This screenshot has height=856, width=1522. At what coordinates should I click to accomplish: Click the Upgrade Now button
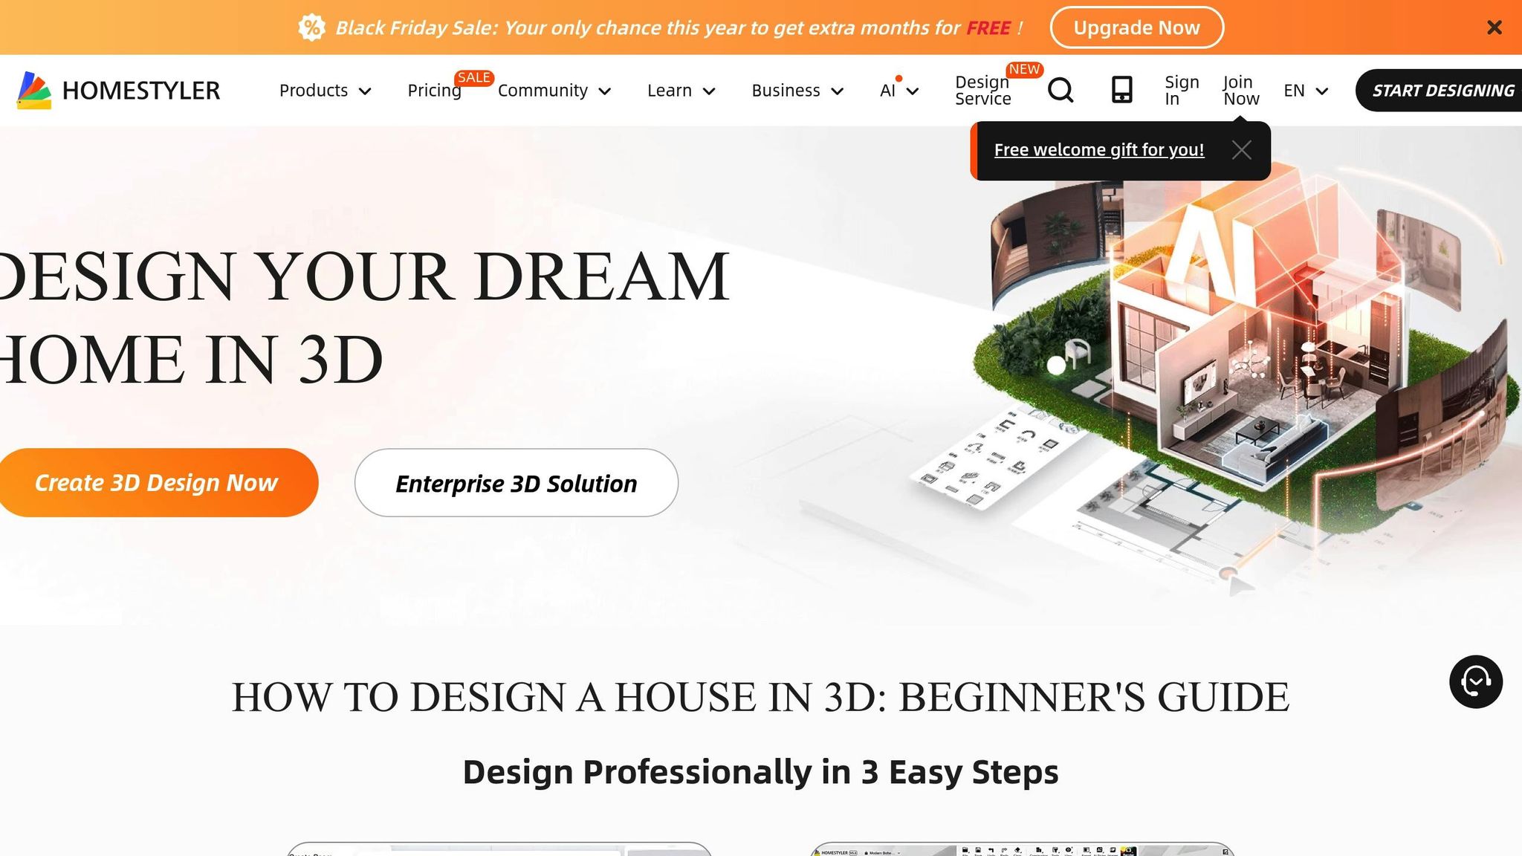pyautogui.click(x=1136, y=27)
